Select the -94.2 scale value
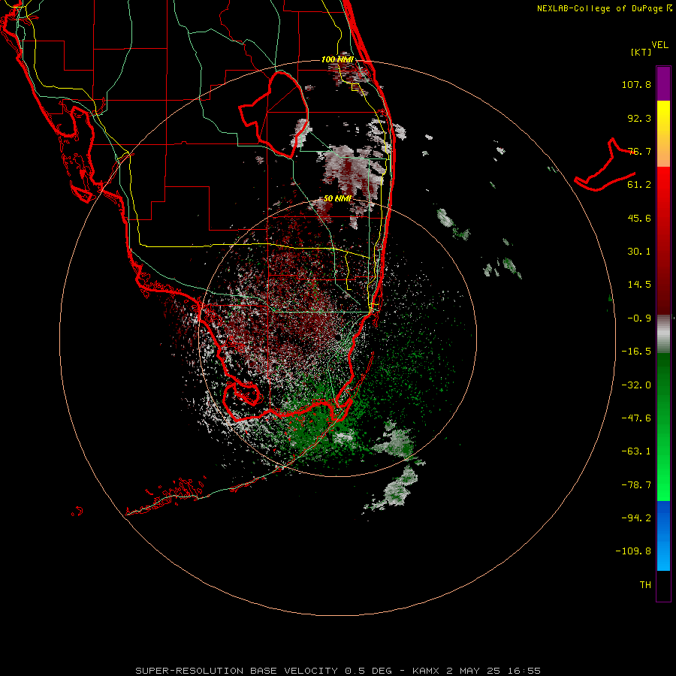676x676 pixels. tap(636, 518)
